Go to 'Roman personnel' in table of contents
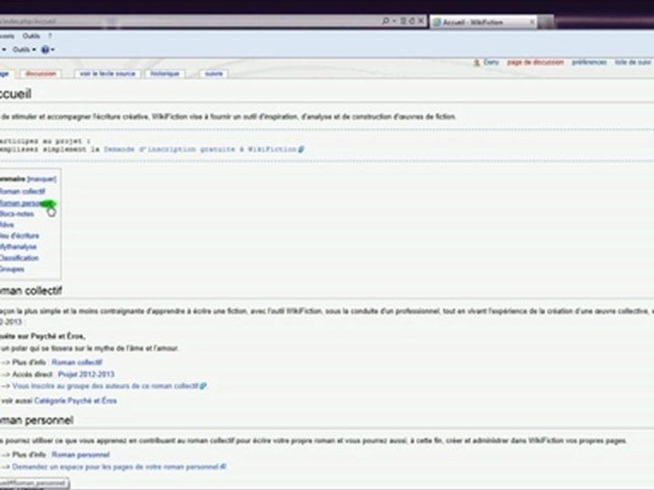This screenshot has height=490, width=654. [x=27, y=203]
